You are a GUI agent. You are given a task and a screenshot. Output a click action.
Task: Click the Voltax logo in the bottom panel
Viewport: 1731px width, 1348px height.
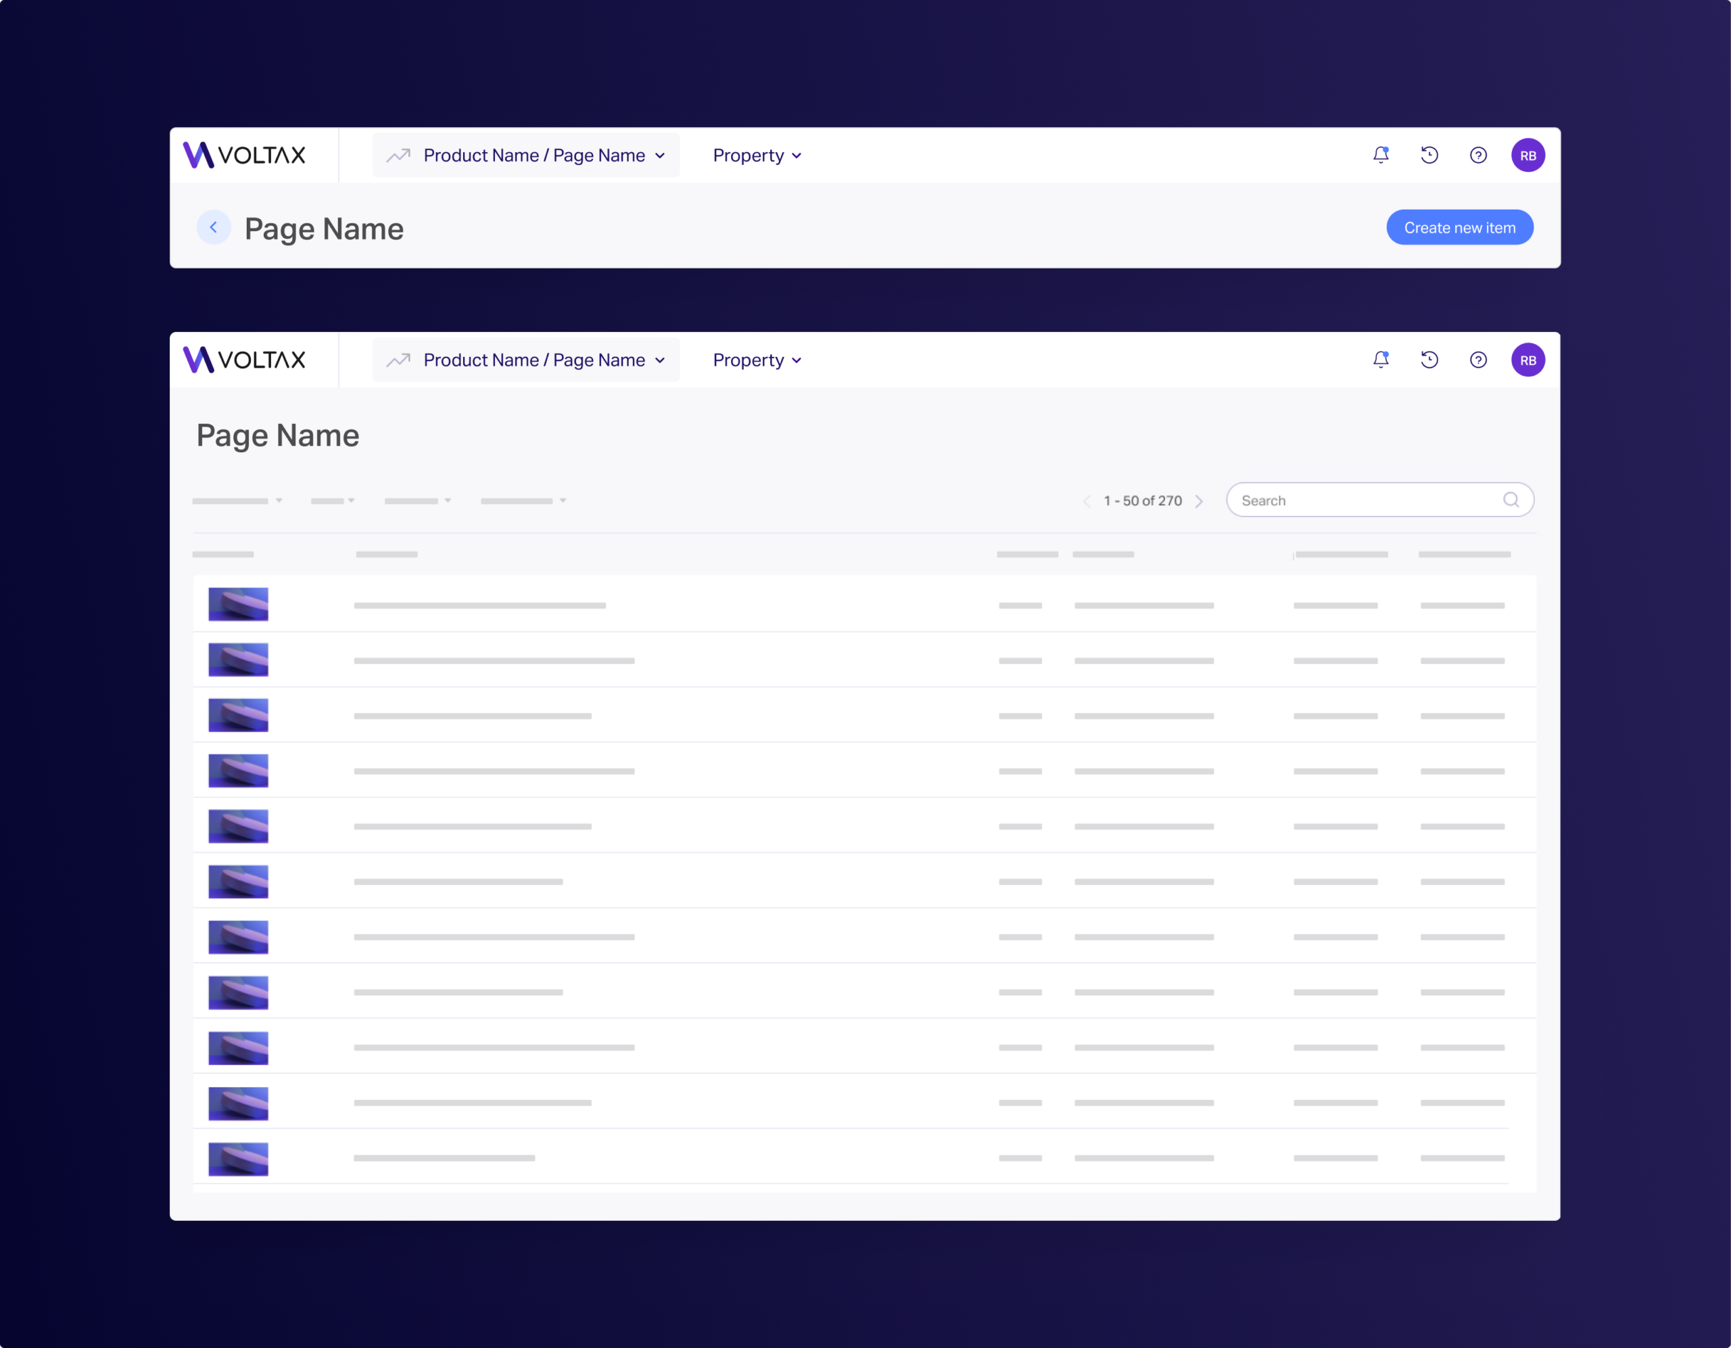coord(245,360)
